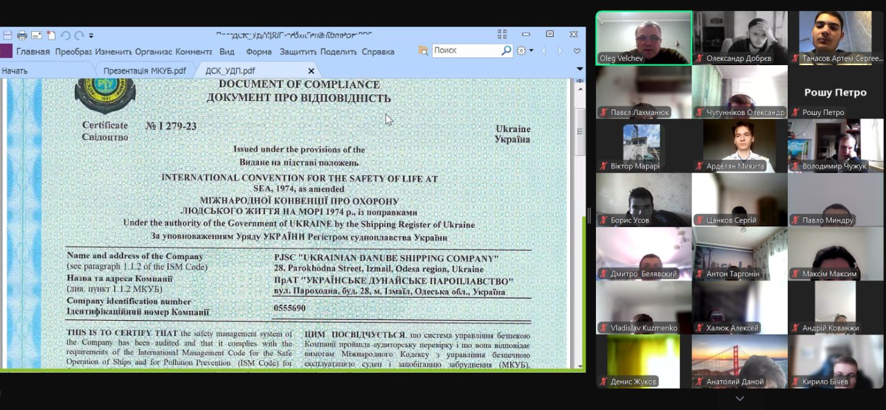Image resolution: width=886 pixels, height=410 pixels.
Task: Select Oleg Velchev video tile
Action: click(644, 38)
